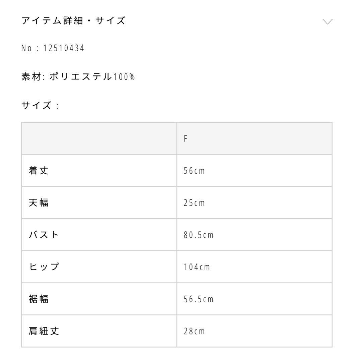Click the 56cm length value cell
Screen dimensions: 354x362
[194, 171]
